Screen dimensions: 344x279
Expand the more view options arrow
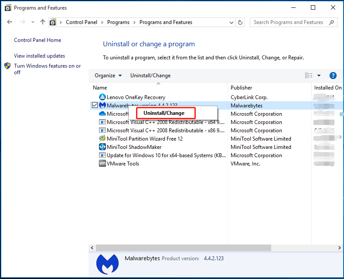[319, 76]
